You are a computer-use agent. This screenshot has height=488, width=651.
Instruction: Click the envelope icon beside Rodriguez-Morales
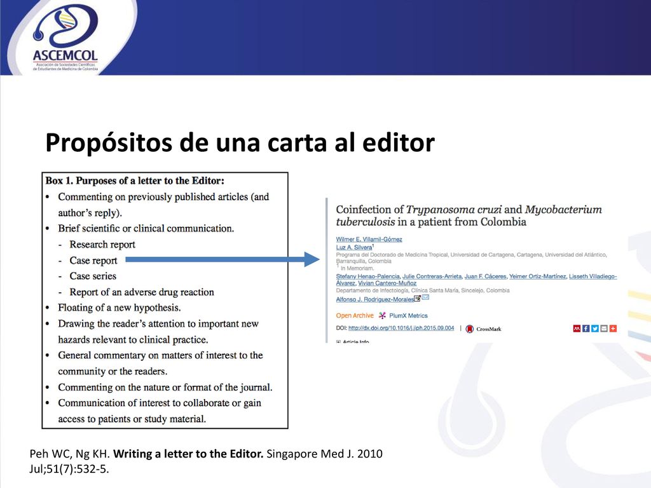click(x=425, y=297)
